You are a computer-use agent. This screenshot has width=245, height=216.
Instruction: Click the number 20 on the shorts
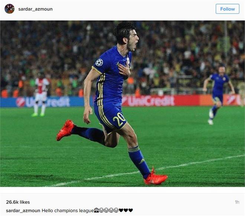[x=119, y=119]
